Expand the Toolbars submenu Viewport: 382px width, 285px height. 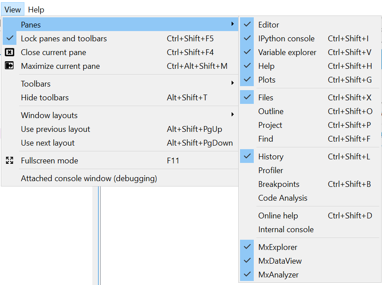(232, 83)
